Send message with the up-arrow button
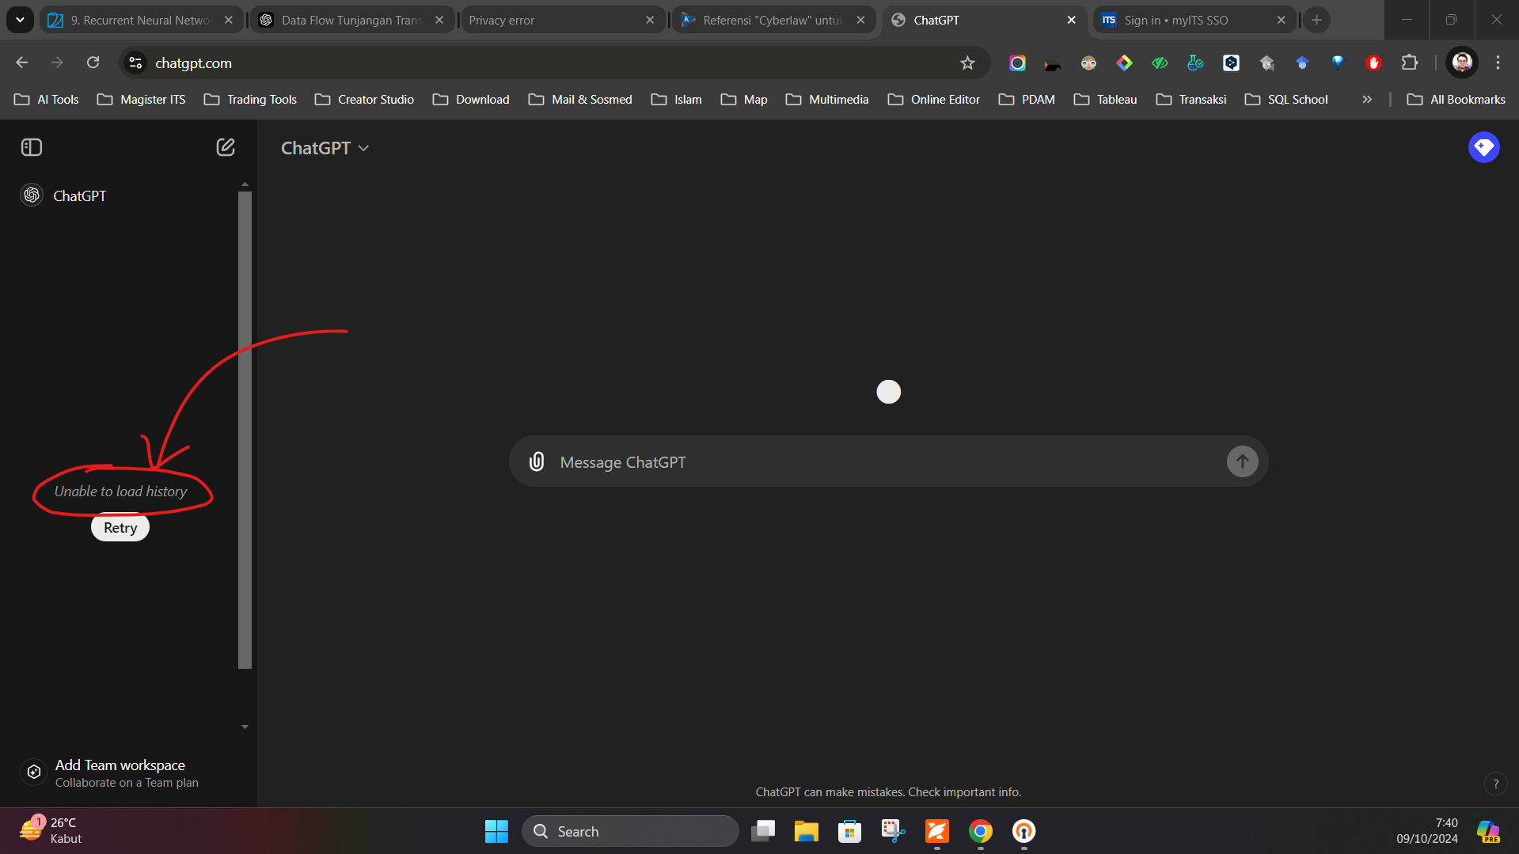Viewport: 1519px width, 854px height. point(1242,461)
